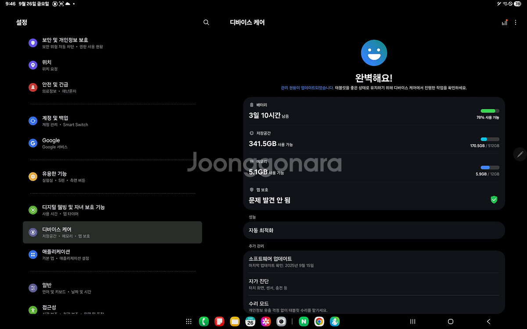
Task: Select 소프트웨어 업데이트
Action: point(373,261)
